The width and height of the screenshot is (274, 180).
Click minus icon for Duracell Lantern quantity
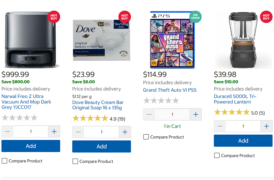coord(220,126)
